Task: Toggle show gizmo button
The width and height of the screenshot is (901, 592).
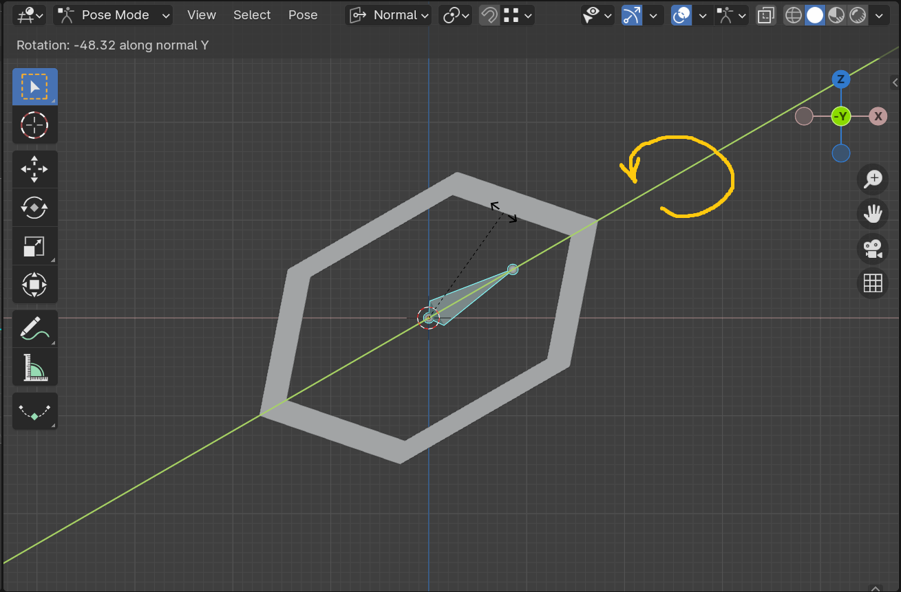Action: (632, 15)
